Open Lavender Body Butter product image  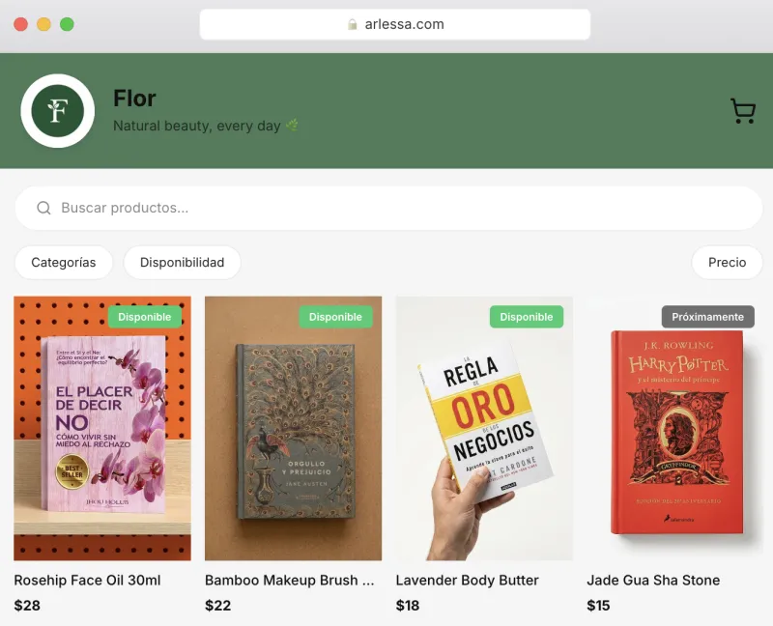click(484, 428)
